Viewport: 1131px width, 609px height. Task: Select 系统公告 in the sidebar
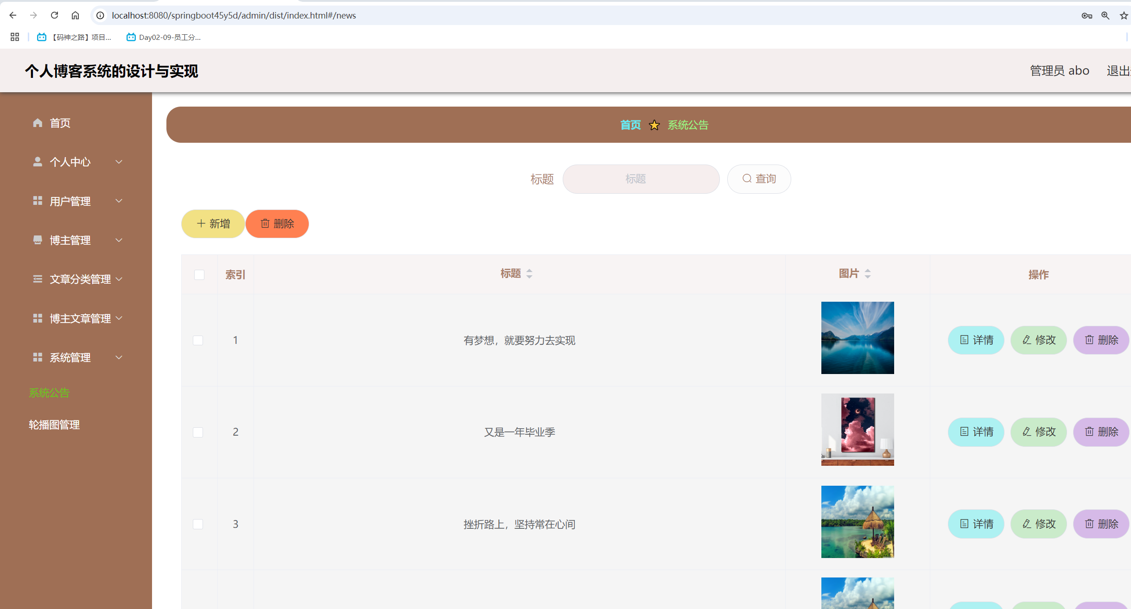pos(49,393)
